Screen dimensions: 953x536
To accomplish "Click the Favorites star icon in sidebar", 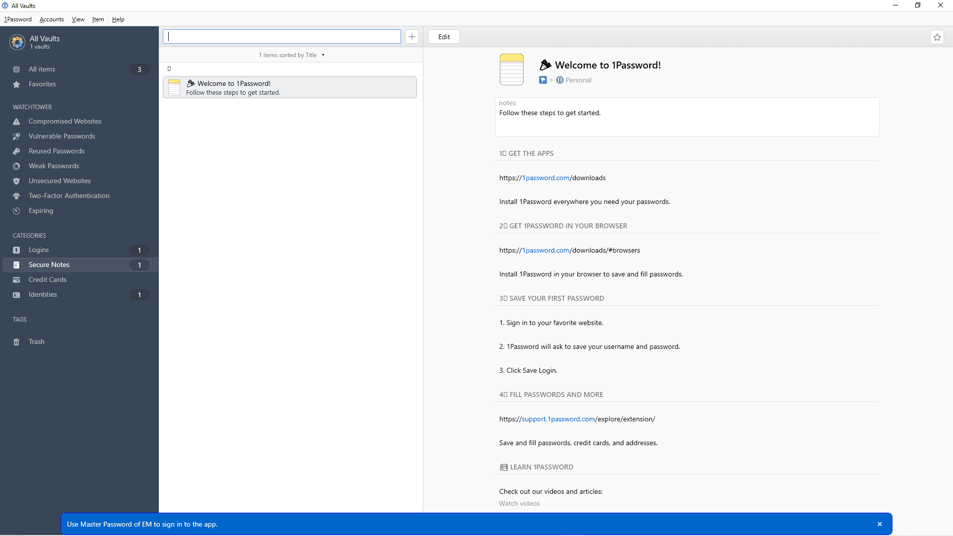I will (x=16, y=84).
